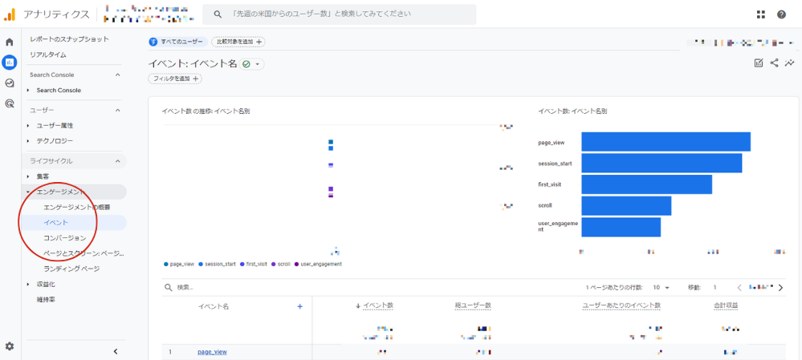Image resolution: width=802 pixels, height=360 pixels.
Task: Collapse the sidebar with the left chevron
Action: [116, 351]
